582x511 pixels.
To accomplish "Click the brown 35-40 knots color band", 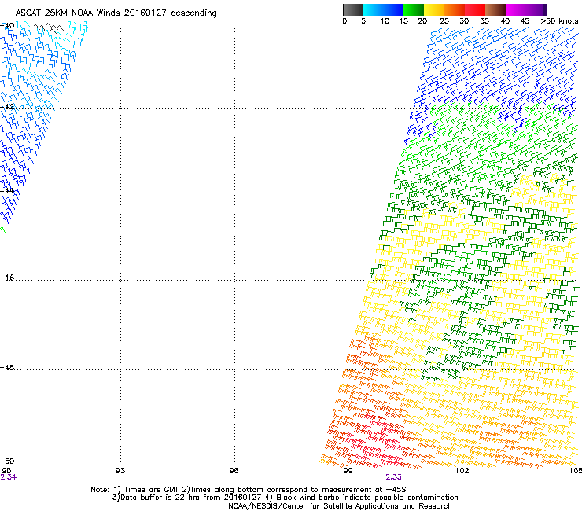I will [x=495, y=9].
